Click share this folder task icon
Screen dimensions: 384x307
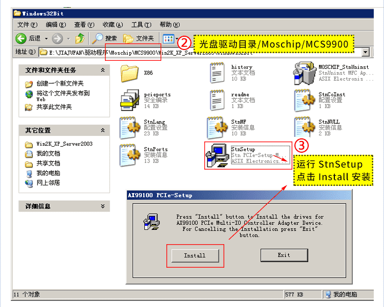click(x=29, y=107)
